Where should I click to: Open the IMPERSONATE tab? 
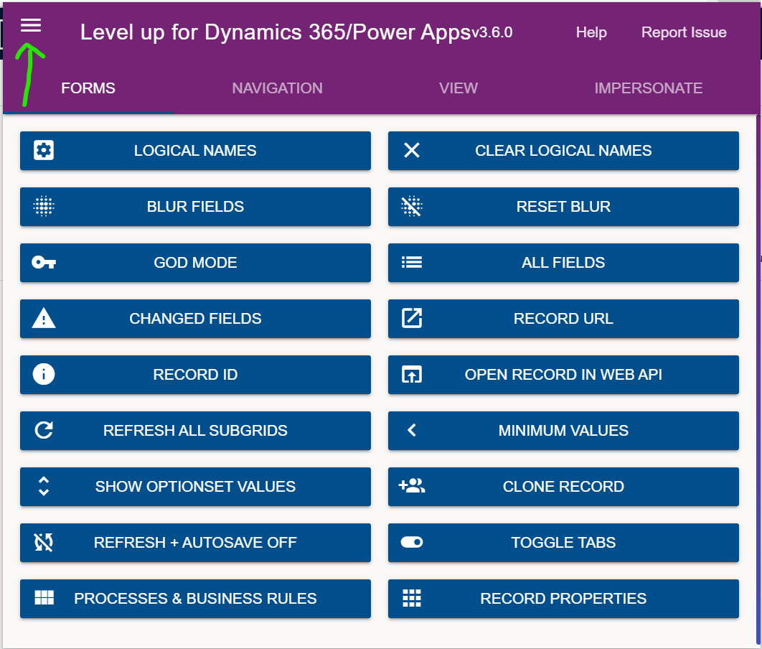(x=648, y=88)
